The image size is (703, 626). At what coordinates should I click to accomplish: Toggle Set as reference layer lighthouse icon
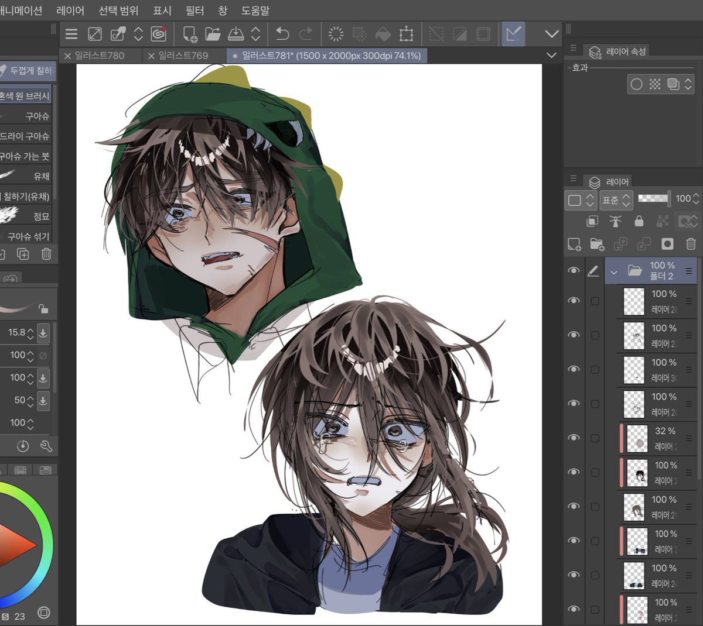click(x=616, y=221)
